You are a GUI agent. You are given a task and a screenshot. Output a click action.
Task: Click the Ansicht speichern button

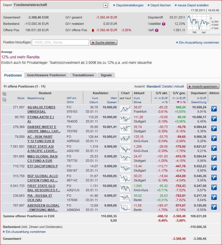(203, 86)
